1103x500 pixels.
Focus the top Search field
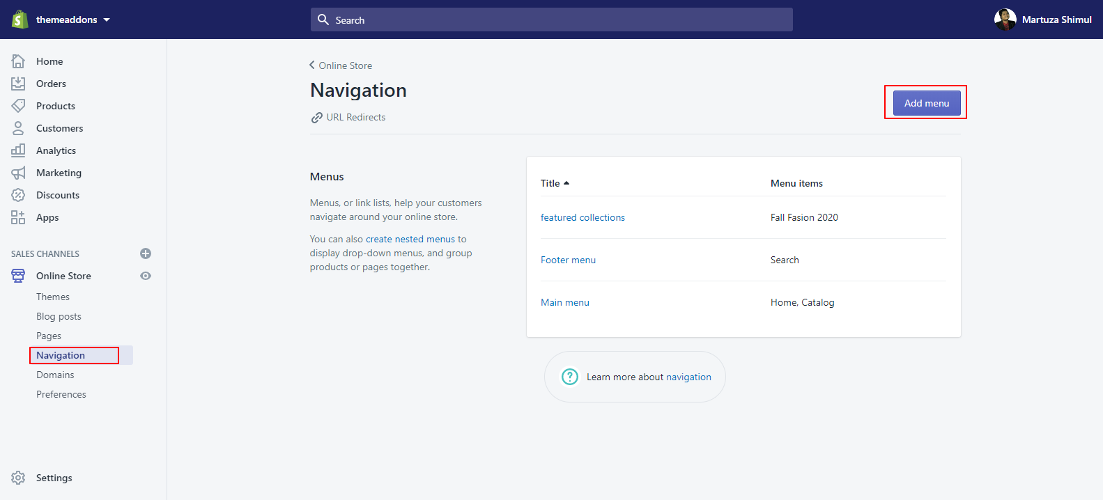point(551,19)
